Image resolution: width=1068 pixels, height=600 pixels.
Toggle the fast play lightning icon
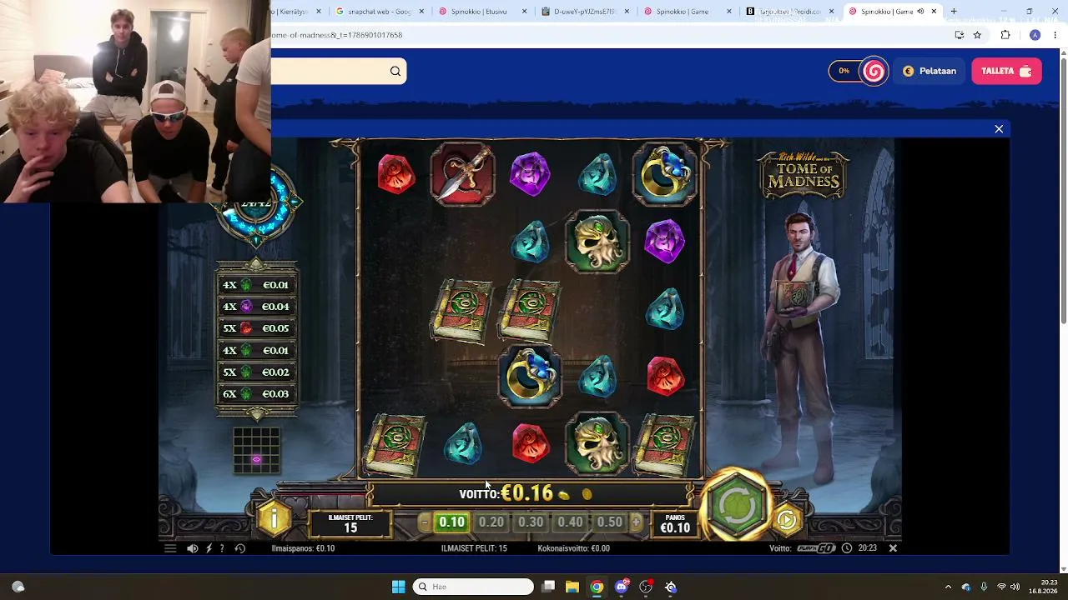(209, 548)
